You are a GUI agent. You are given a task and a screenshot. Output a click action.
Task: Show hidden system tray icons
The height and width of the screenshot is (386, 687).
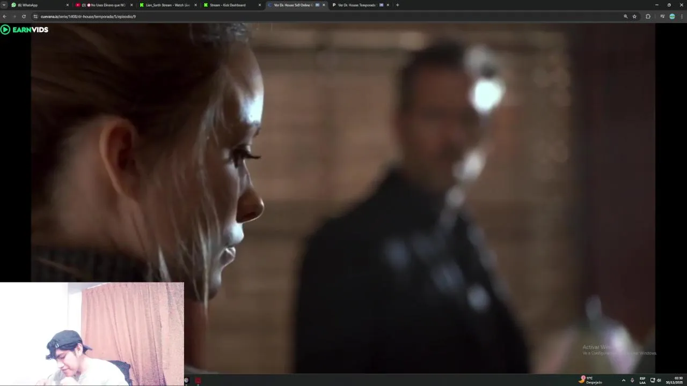pyautogui.click(x=623, y=380)
